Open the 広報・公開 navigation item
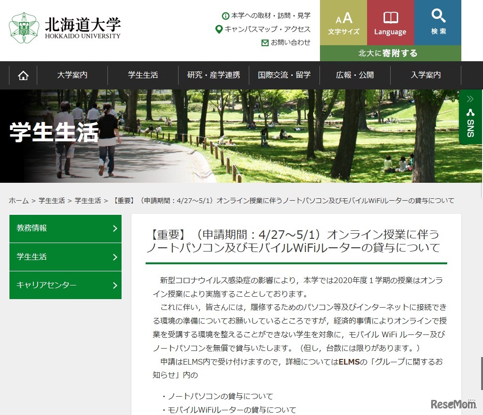The width and height of the screenshot is (483, 415). tap(355, 75)
